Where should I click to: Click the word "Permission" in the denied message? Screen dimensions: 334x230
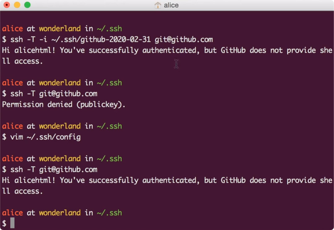click(23, 104)
